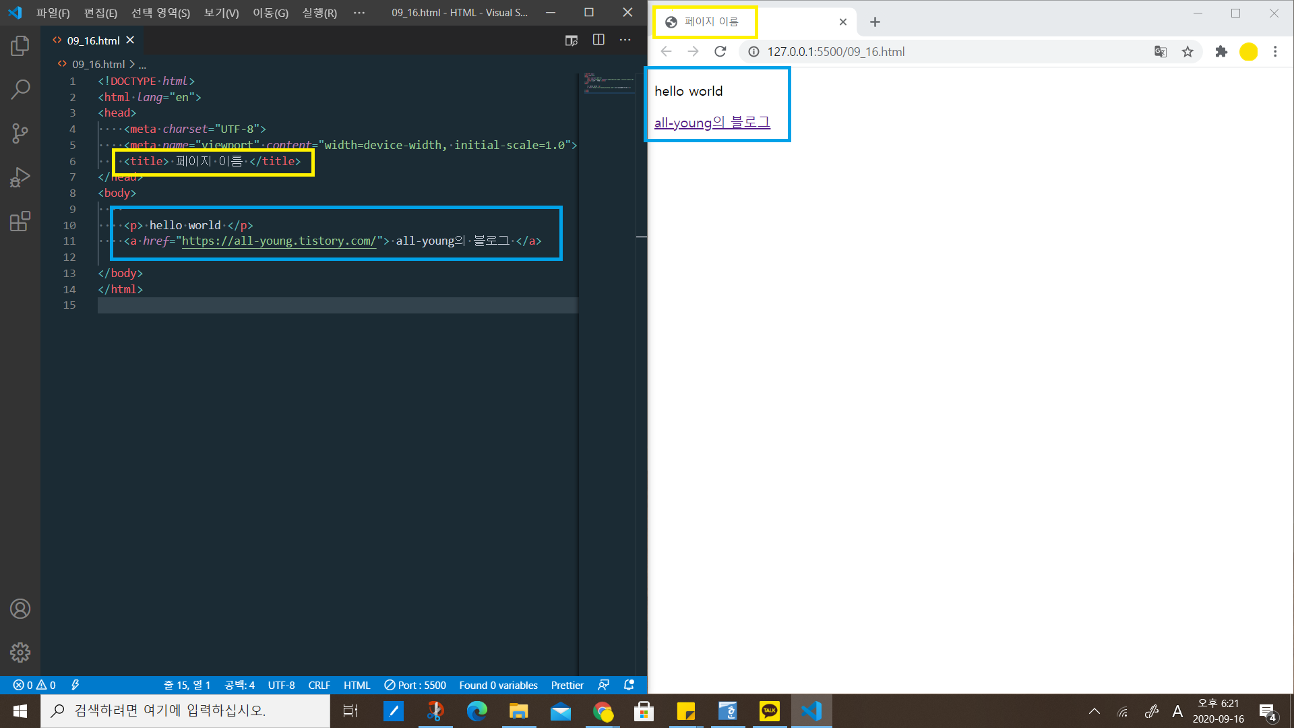Open the Source Control view
This screenshot has width=1294, height=728.
click(20, 133)
